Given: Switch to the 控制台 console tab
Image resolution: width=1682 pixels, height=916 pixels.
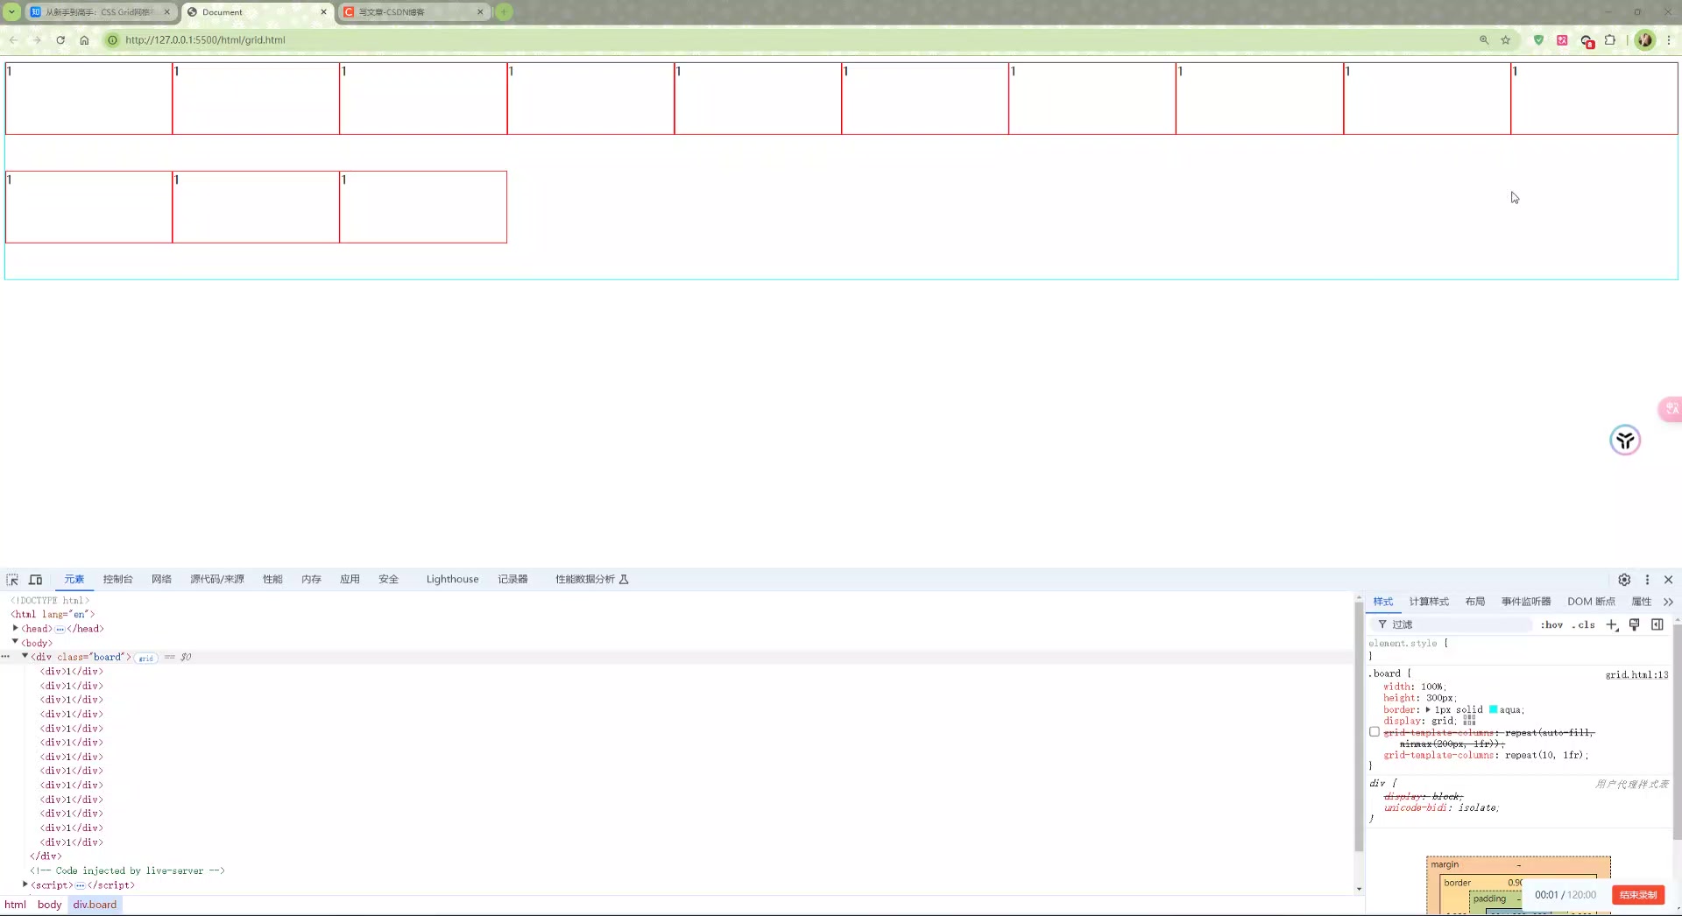Looking at the screenshot, I should click(x=117, y=579).
